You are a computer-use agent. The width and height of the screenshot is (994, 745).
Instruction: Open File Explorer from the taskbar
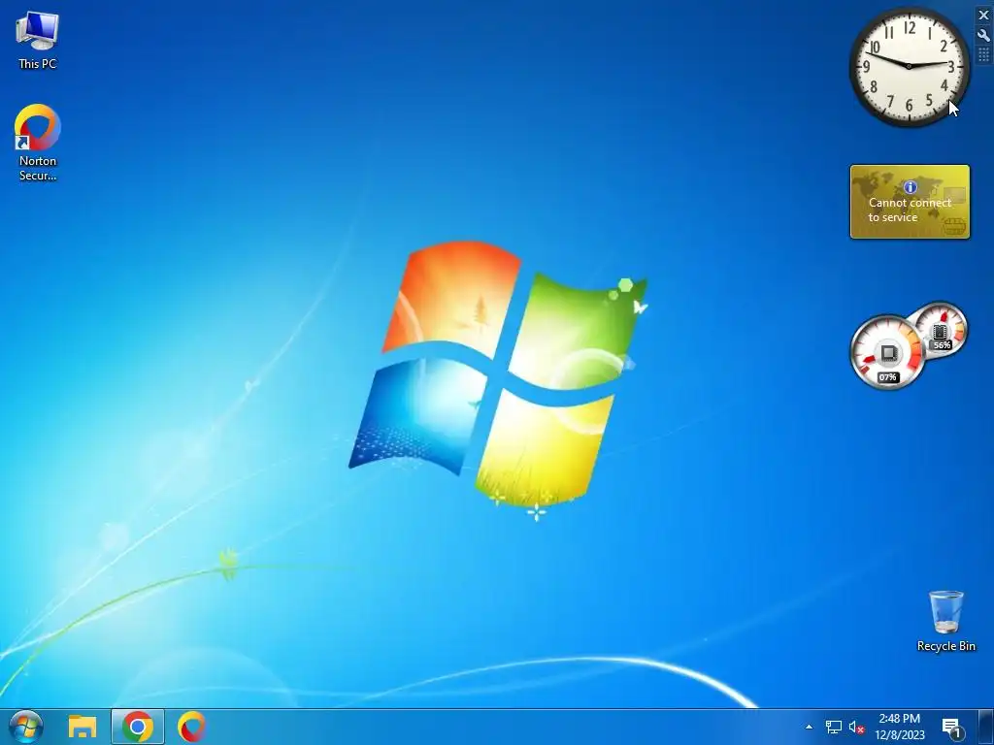coord(83,727)
